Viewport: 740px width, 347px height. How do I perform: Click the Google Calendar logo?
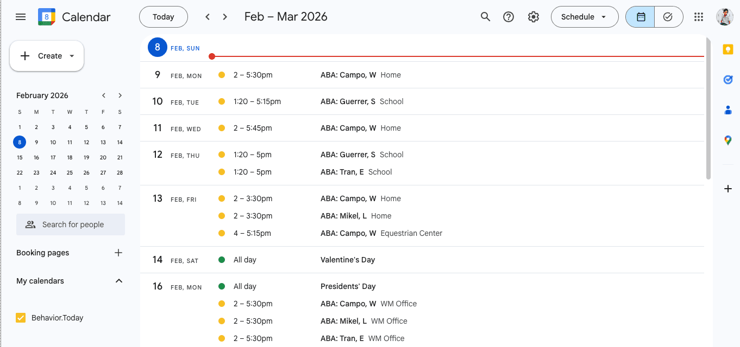click(47, 17)
